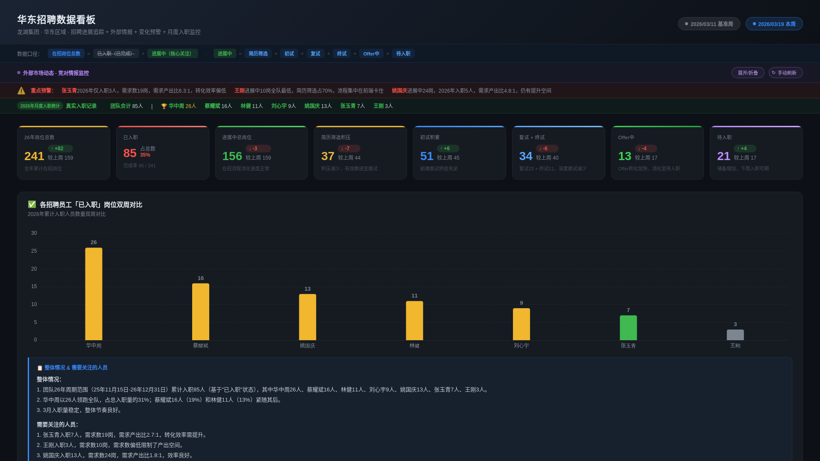Image resolution: width=820 pixels, height=461 pixels.
Task: Open the 待入职 card showing 21
Action: coord(756,153)
